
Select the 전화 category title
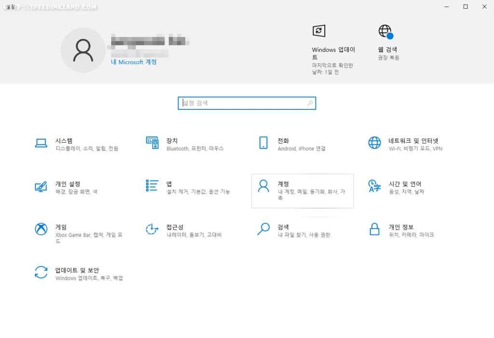[283, 141]
